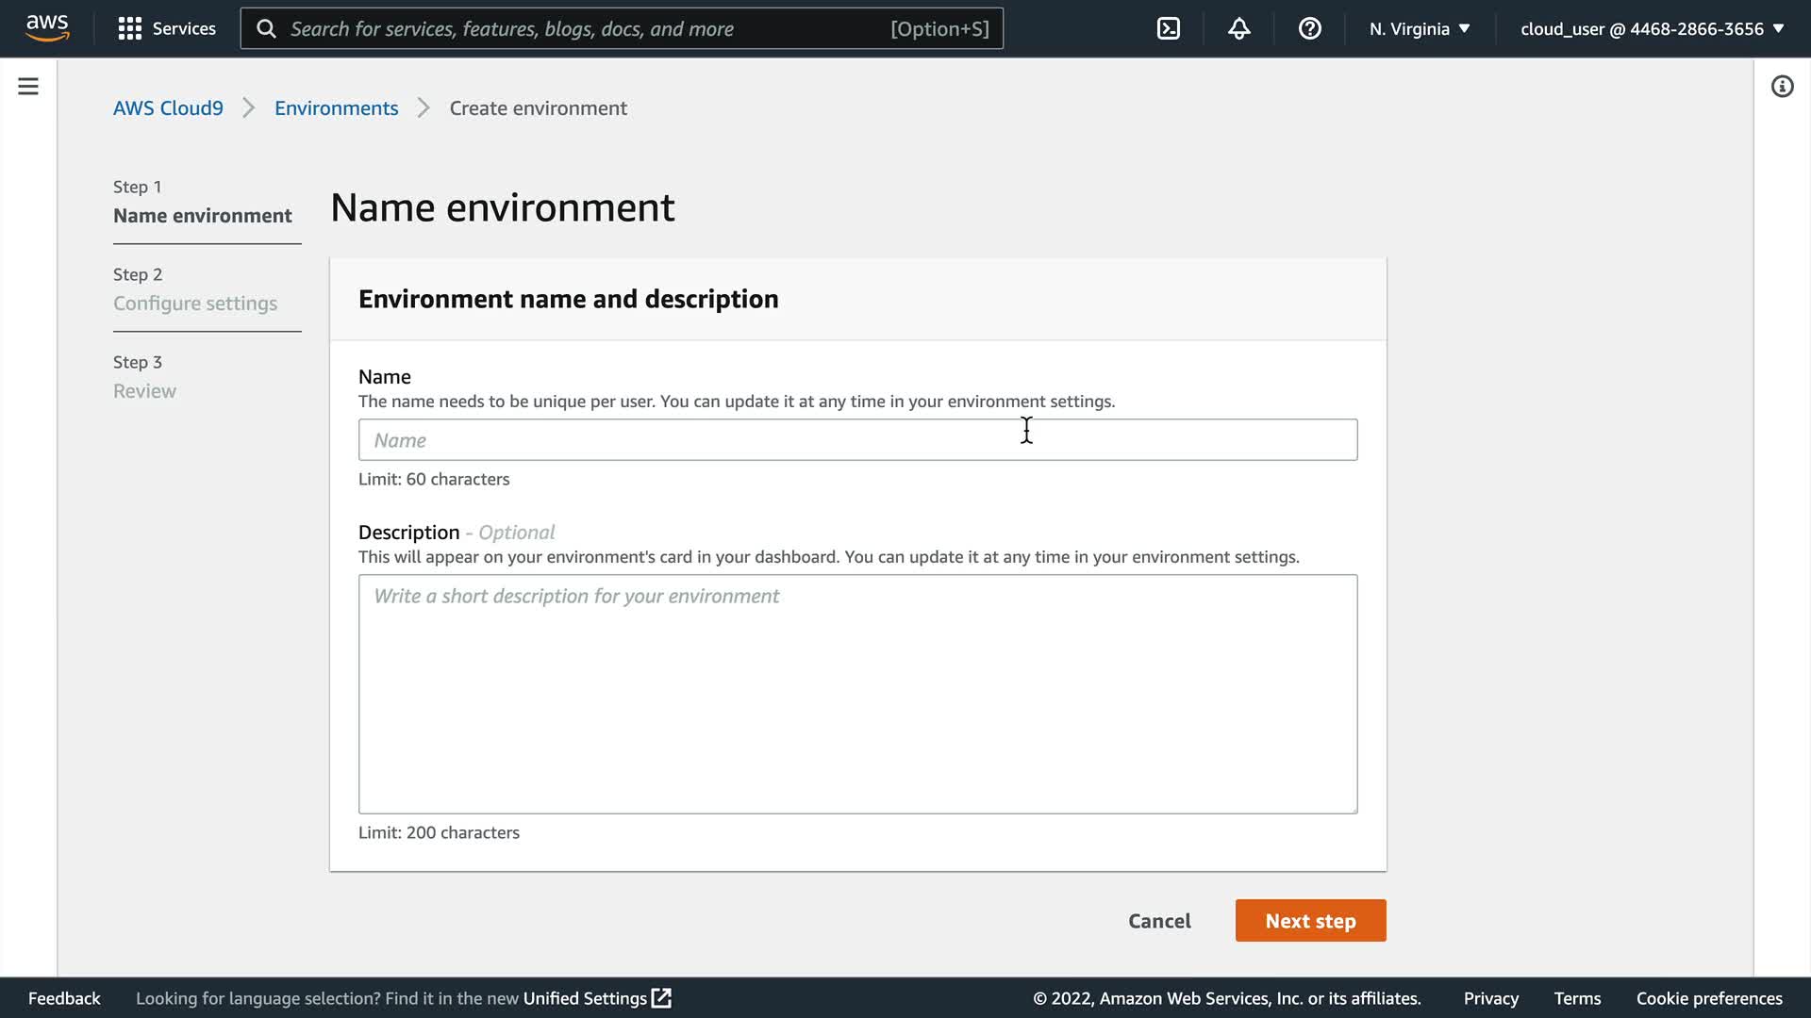The height and width of the screenshot is (1018, 1811).
Task: Select Step 3 Review
Action: 144,391
